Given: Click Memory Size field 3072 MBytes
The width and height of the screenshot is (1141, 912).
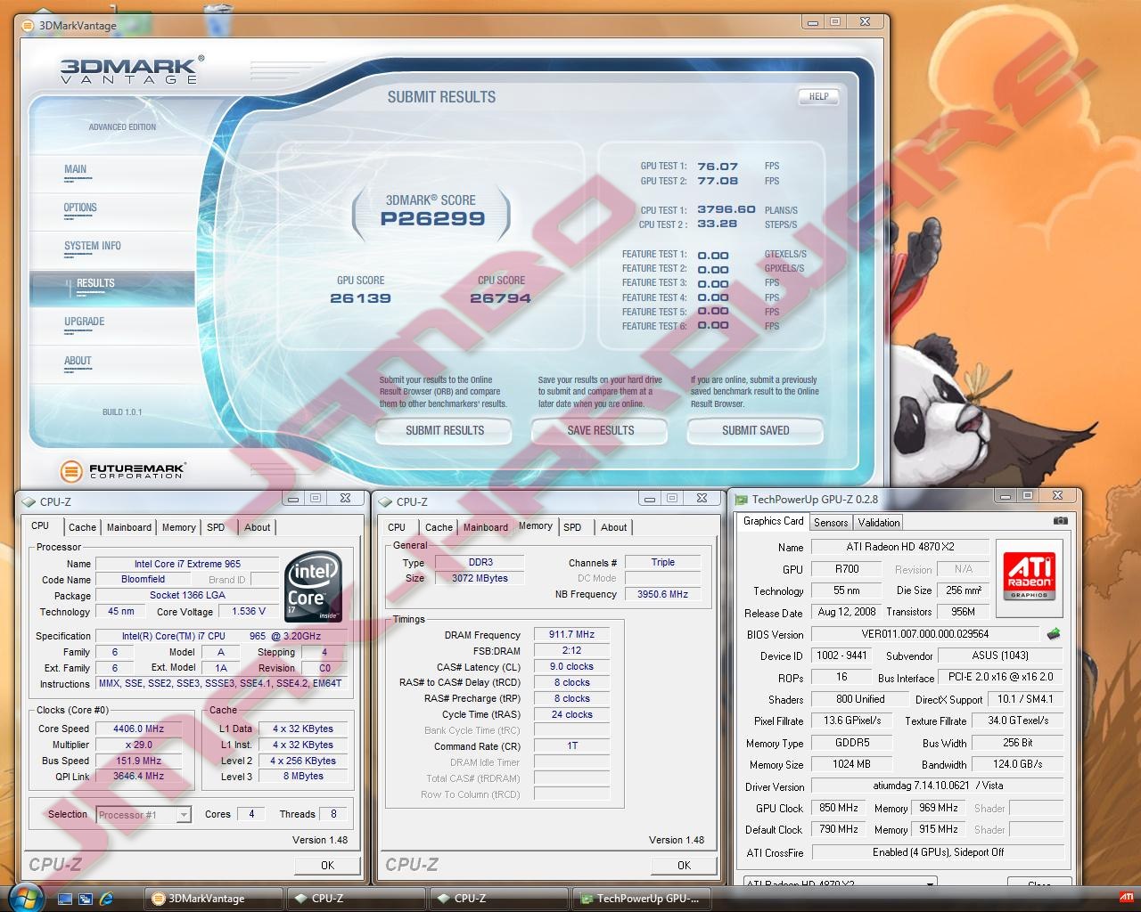Looking at the screenshot, I should point(480,578).
